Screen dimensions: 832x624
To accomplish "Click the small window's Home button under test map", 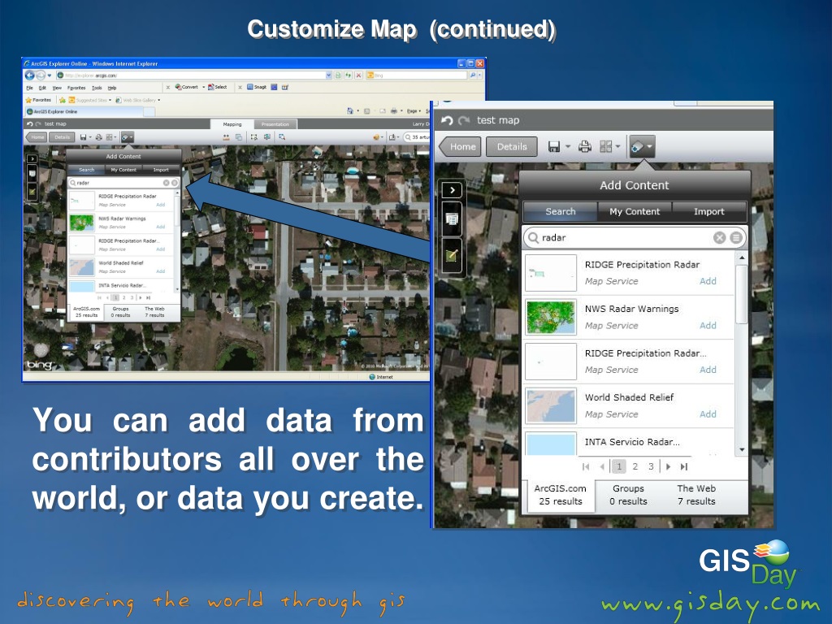I will click(x=37, y=137).
